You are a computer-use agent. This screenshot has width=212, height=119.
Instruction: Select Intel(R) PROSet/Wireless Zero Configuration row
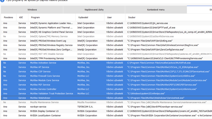click(x=107, y=49)
